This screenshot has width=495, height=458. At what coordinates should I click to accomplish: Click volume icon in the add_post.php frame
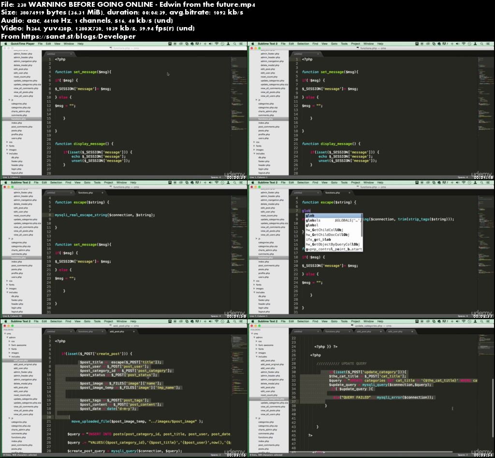pyautogui.click(x=211, y=321)
